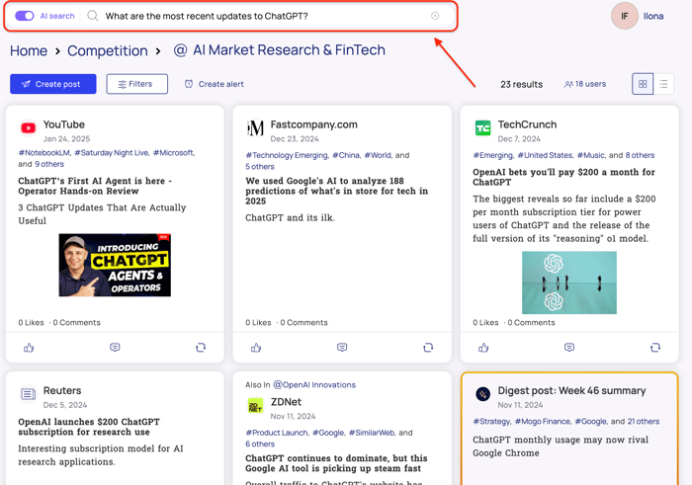Click the search input field
This screenshot has height=485, width=692.
(257, 16)
